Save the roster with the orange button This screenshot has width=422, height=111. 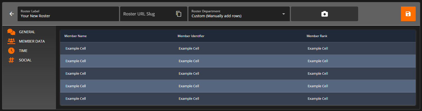[x=408, y=14]
